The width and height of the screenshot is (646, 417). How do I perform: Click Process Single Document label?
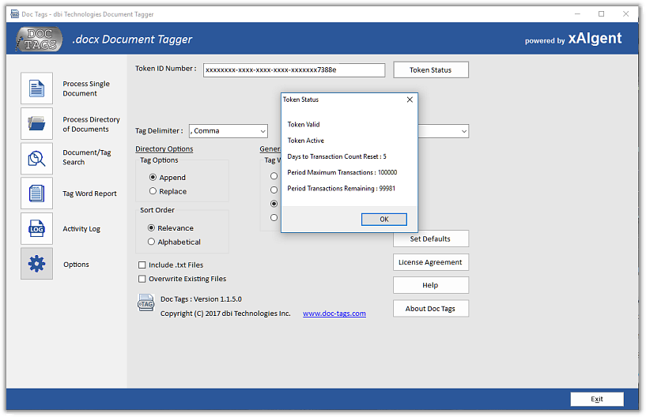click(x=86, y=88)
